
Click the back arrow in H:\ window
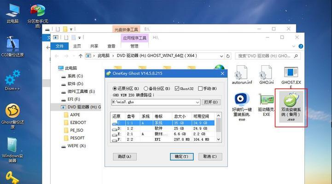click(x=57, y=56)
